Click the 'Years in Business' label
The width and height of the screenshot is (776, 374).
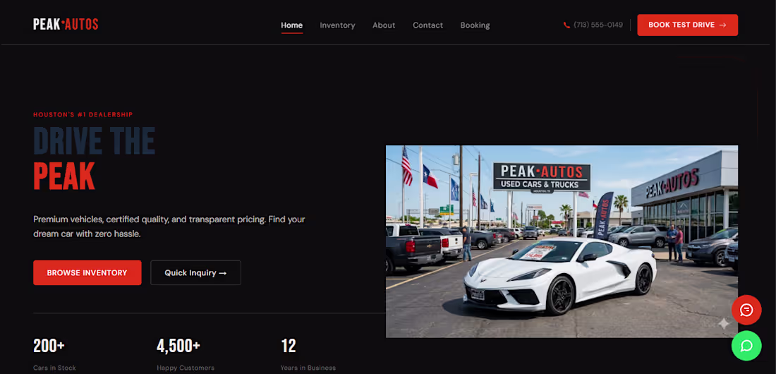[308, 368]
